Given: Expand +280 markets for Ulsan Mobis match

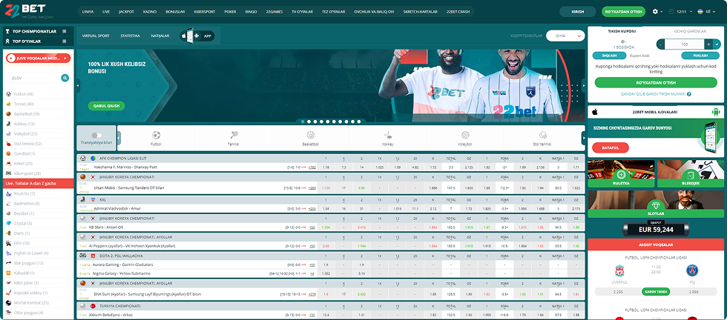Looking at the screenshot, I should (x=312, y=188).
